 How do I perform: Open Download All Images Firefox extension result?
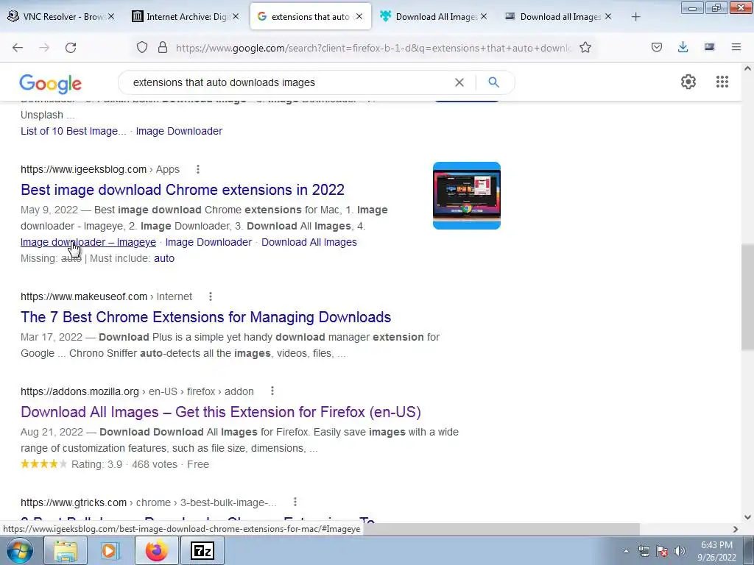[x=221, y=412]
